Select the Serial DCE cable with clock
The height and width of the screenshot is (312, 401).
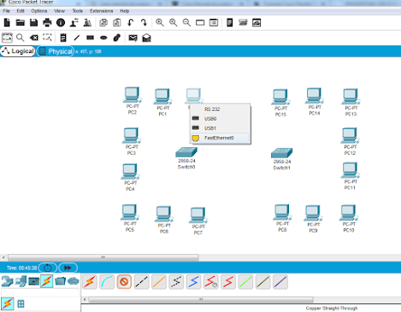(x=211, y=282)
